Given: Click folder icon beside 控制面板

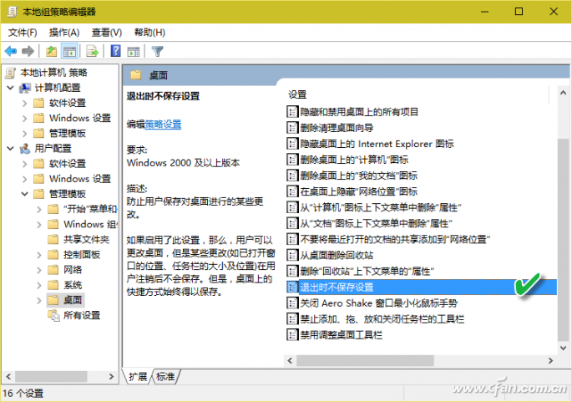Looking at the screenshot, I should pyautogui.click(x=53, y=255).
